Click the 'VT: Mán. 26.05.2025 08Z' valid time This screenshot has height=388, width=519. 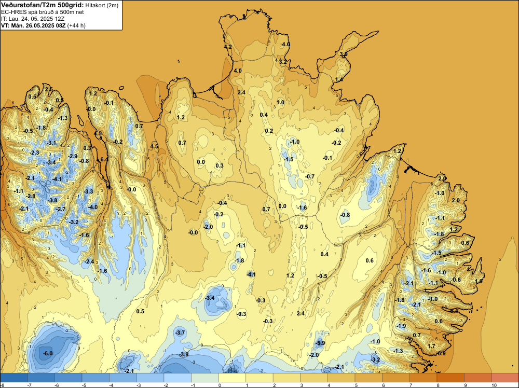click(33, 25)
